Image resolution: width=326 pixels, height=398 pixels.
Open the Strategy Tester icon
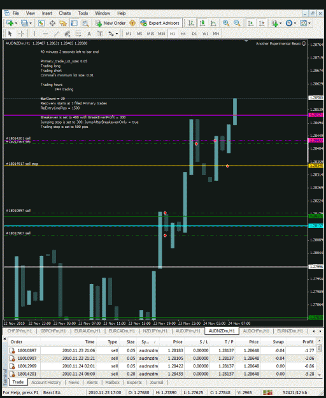(85, 23)
